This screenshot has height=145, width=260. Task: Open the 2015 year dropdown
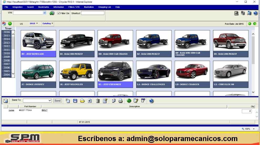34,24
